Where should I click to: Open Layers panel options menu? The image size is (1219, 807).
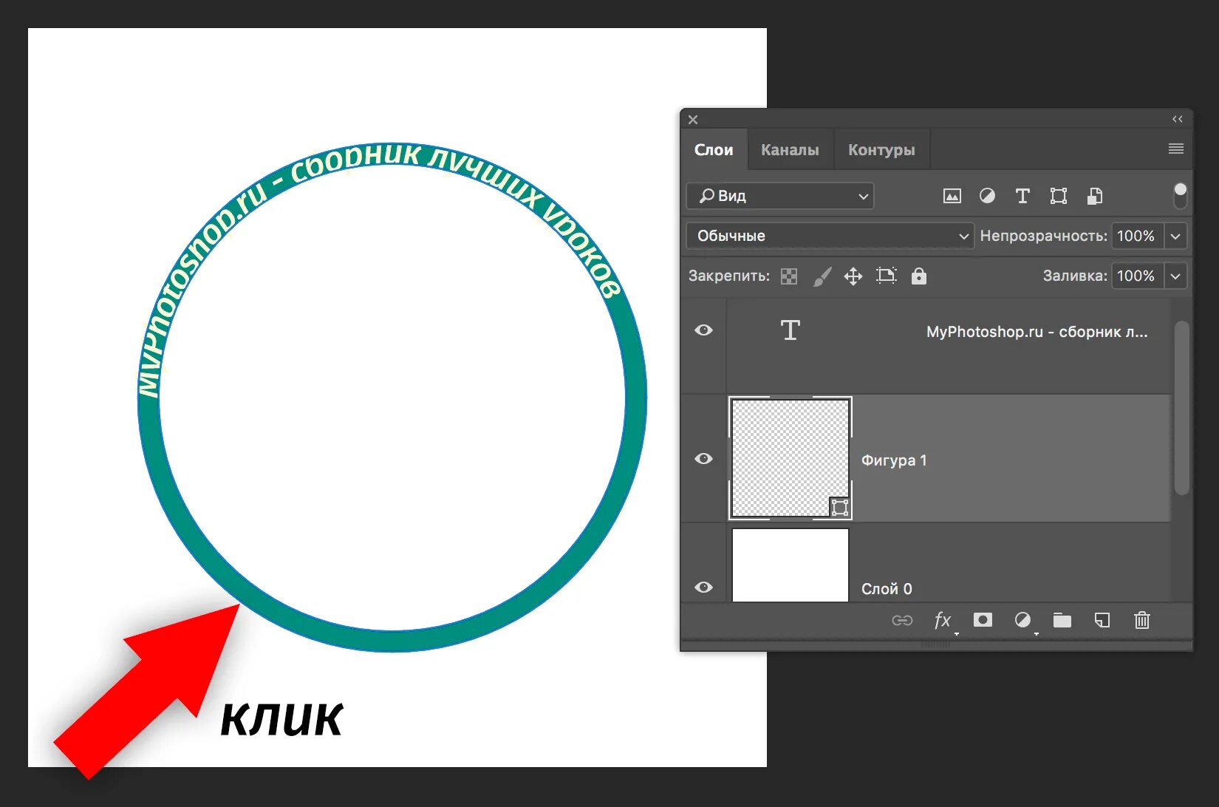point(1176,149)
